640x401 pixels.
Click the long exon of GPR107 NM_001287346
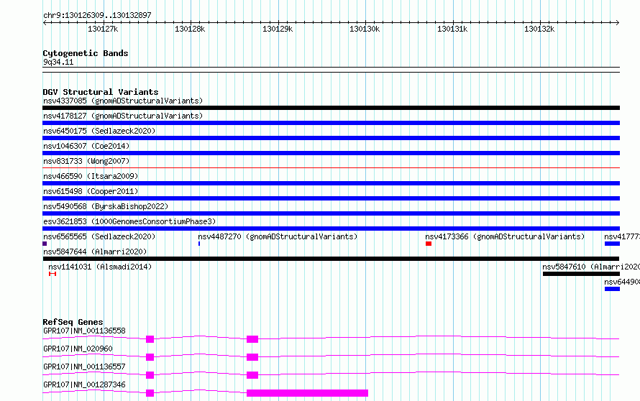tap(307, 393)
